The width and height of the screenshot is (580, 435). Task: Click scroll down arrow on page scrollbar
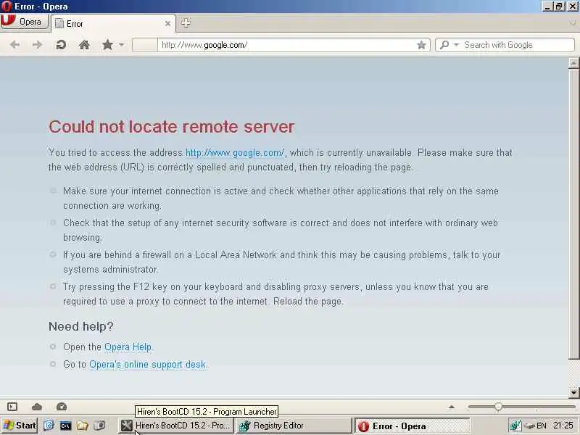point(573,392)
